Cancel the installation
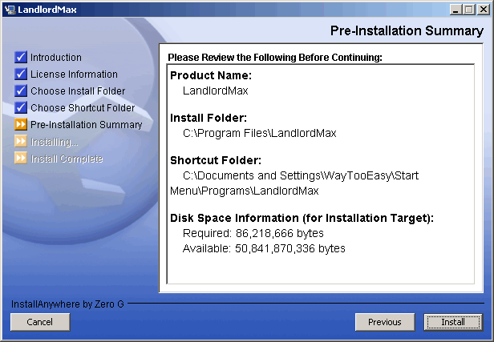 pos(40,322)
